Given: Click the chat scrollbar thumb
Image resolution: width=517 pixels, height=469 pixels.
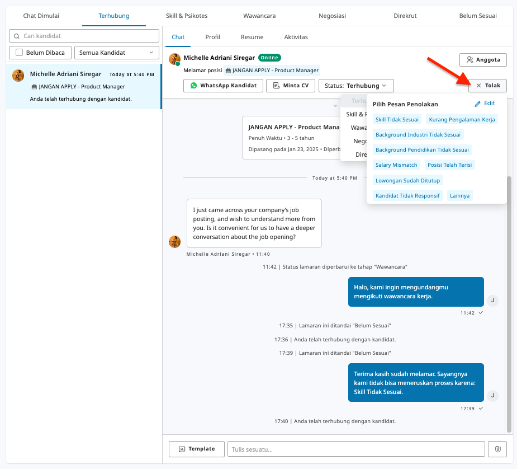Looking at the screenshot, I should pos(509,304).
